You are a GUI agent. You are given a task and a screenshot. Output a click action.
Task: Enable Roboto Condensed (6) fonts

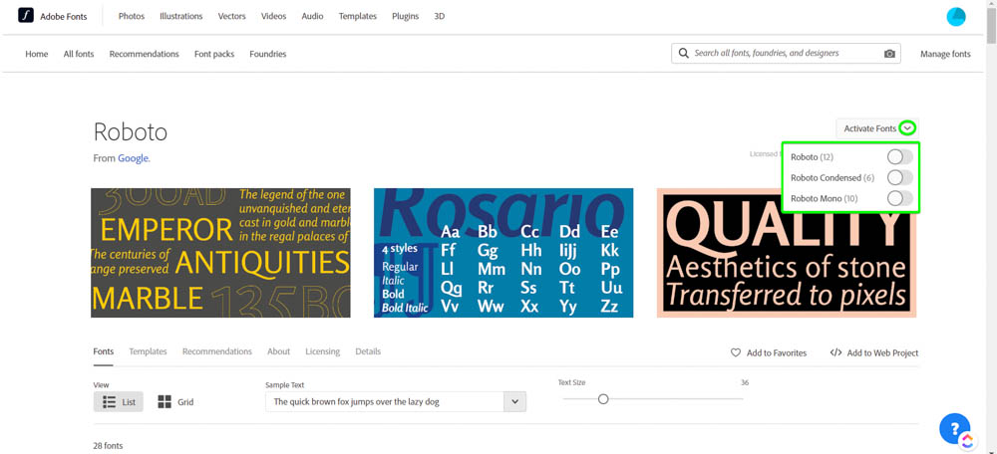tap(899, 177)
